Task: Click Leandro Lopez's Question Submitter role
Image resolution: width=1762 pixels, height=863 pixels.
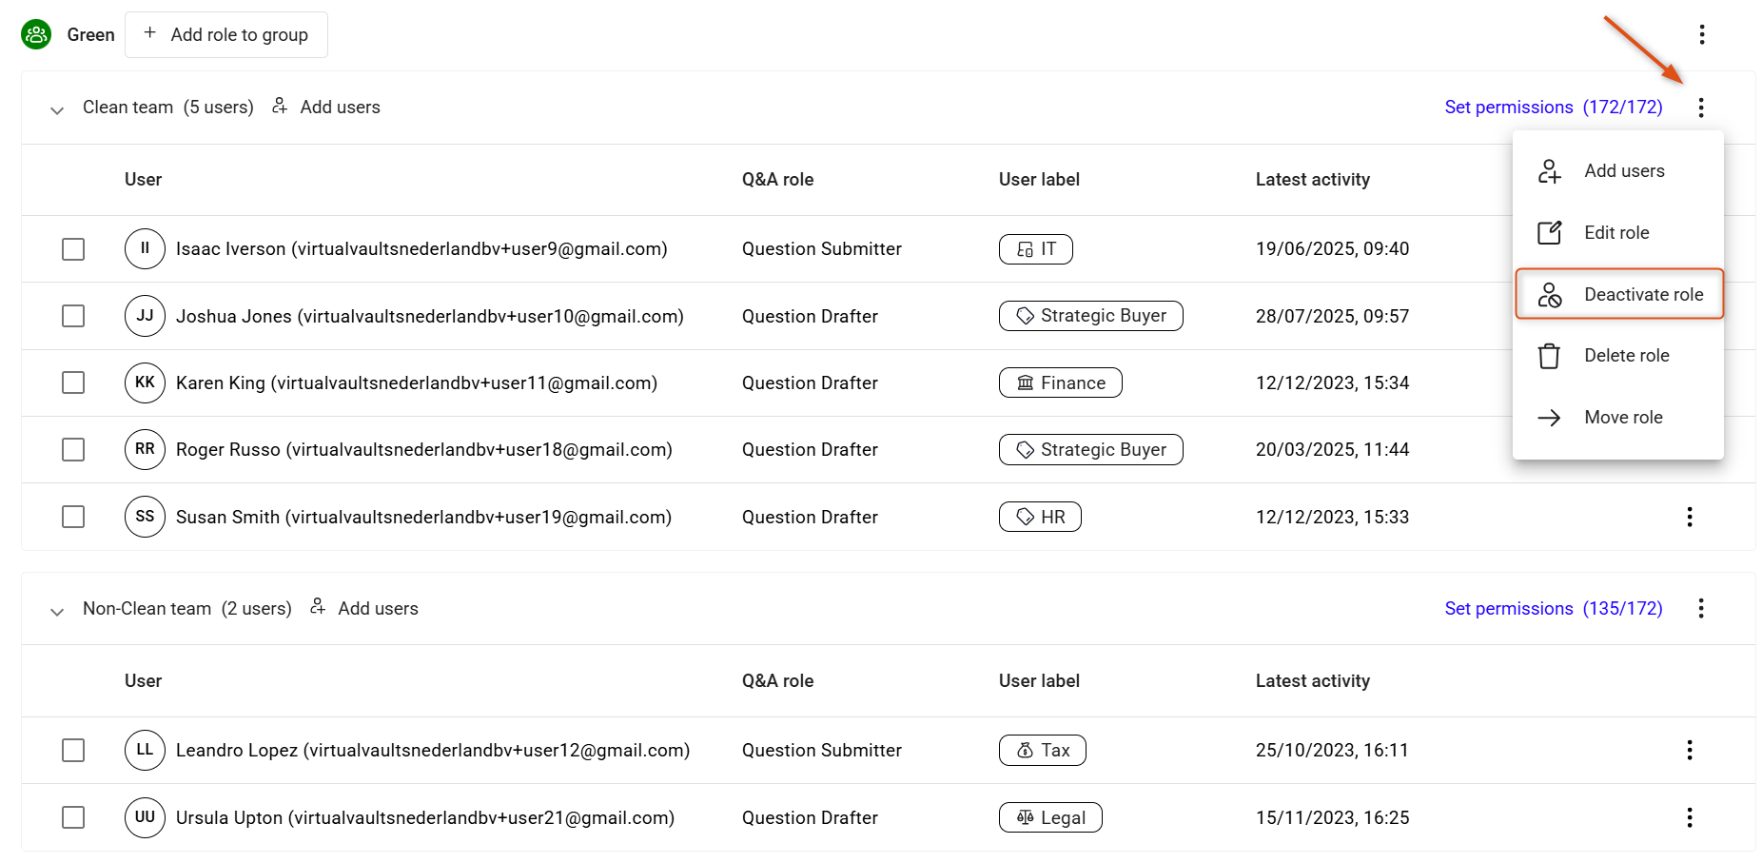Action: click(x=822, y=750)
